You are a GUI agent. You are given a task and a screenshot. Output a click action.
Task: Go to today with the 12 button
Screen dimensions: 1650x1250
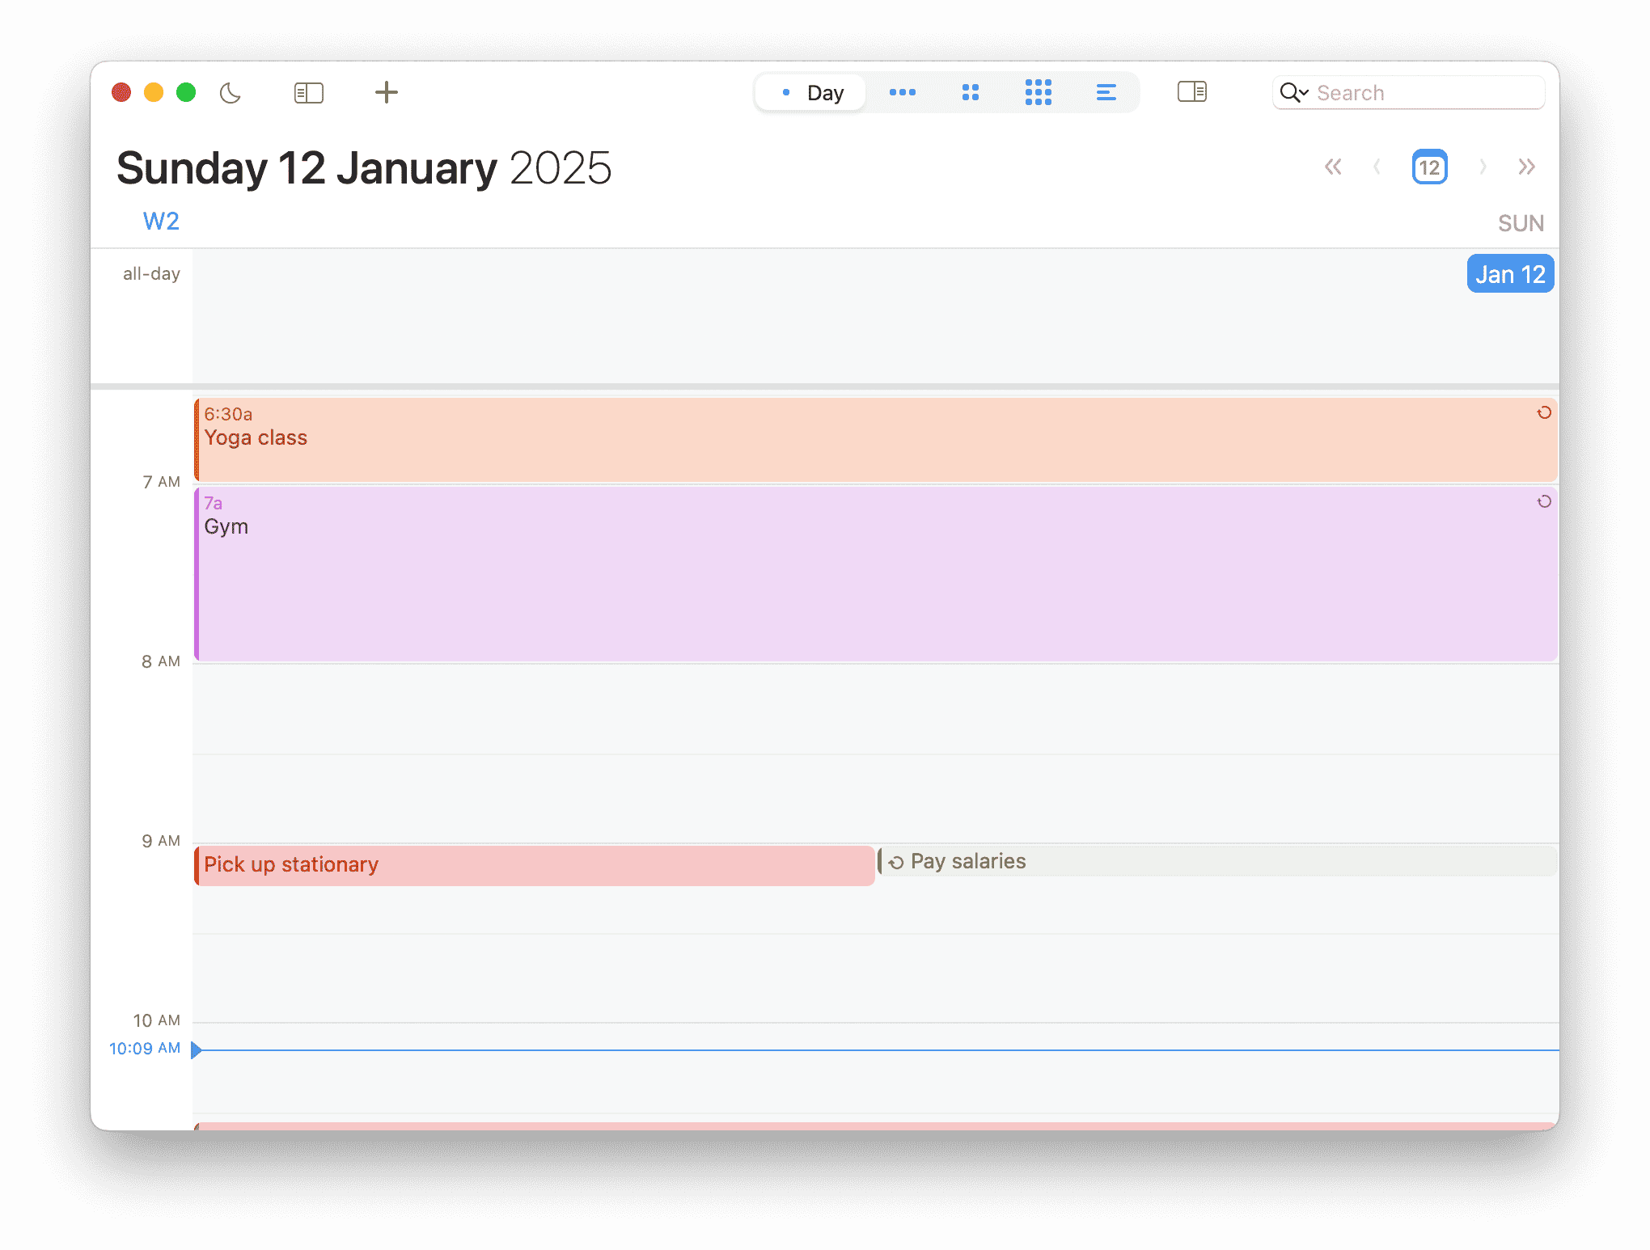coord(1430,167)
